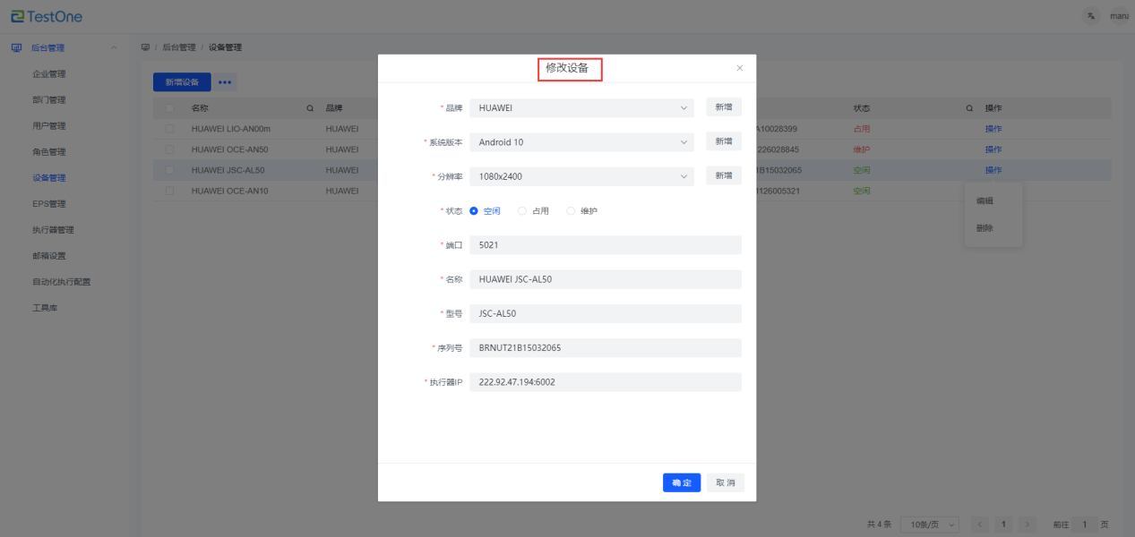Click the 确定 button to confirm
The width and height of the screenshot is (1135, 537).
point(682,482)
